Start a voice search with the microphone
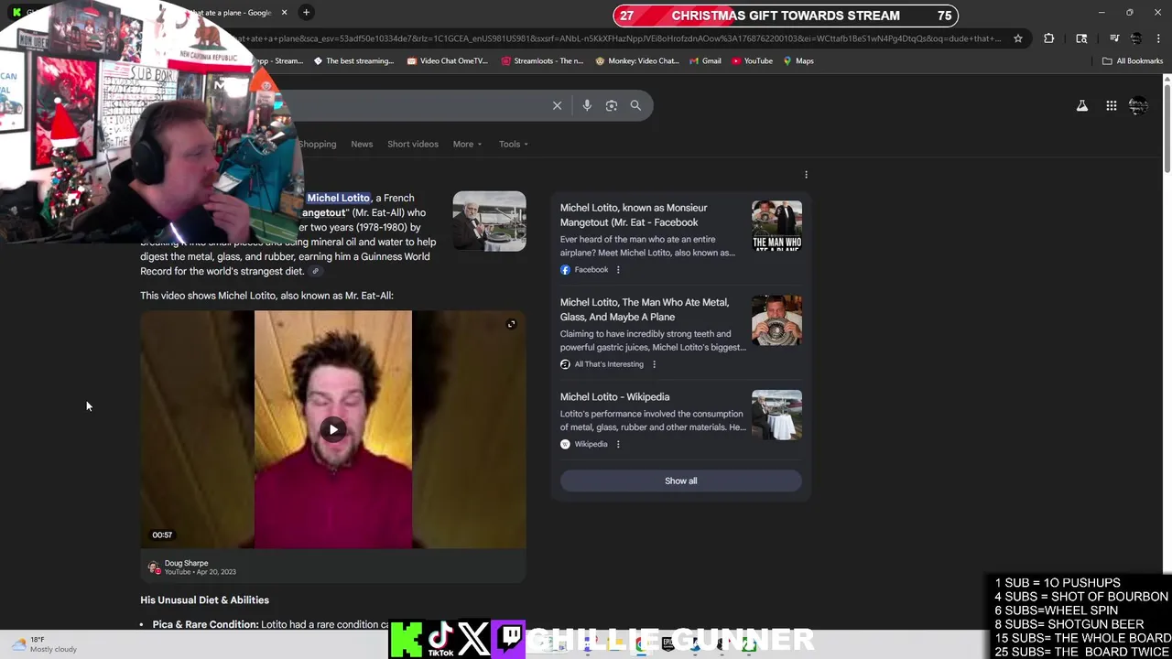This screenshot has width=1172, height=659. tap(587, 105)
